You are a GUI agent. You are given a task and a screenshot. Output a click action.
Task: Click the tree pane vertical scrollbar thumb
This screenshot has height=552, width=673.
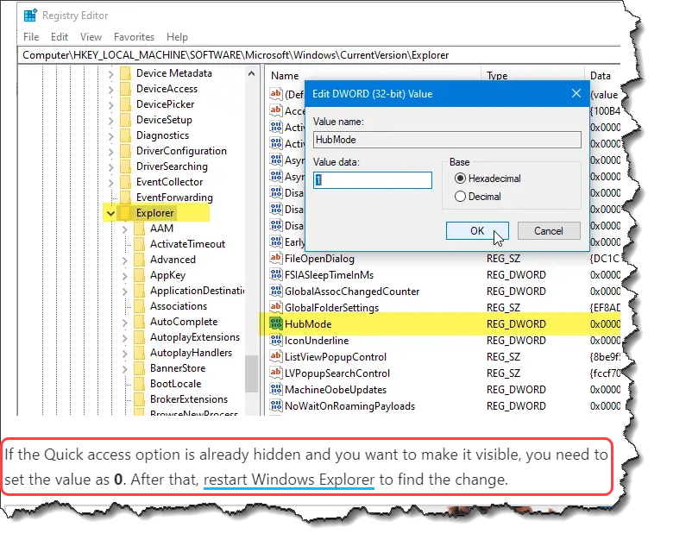[x=252, y=373]
